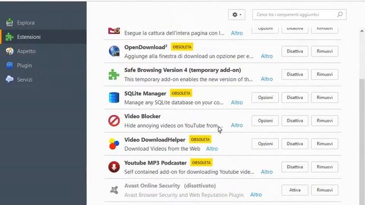Open SQLite Manager options
The image size is (365, 205).
point(265,97)
